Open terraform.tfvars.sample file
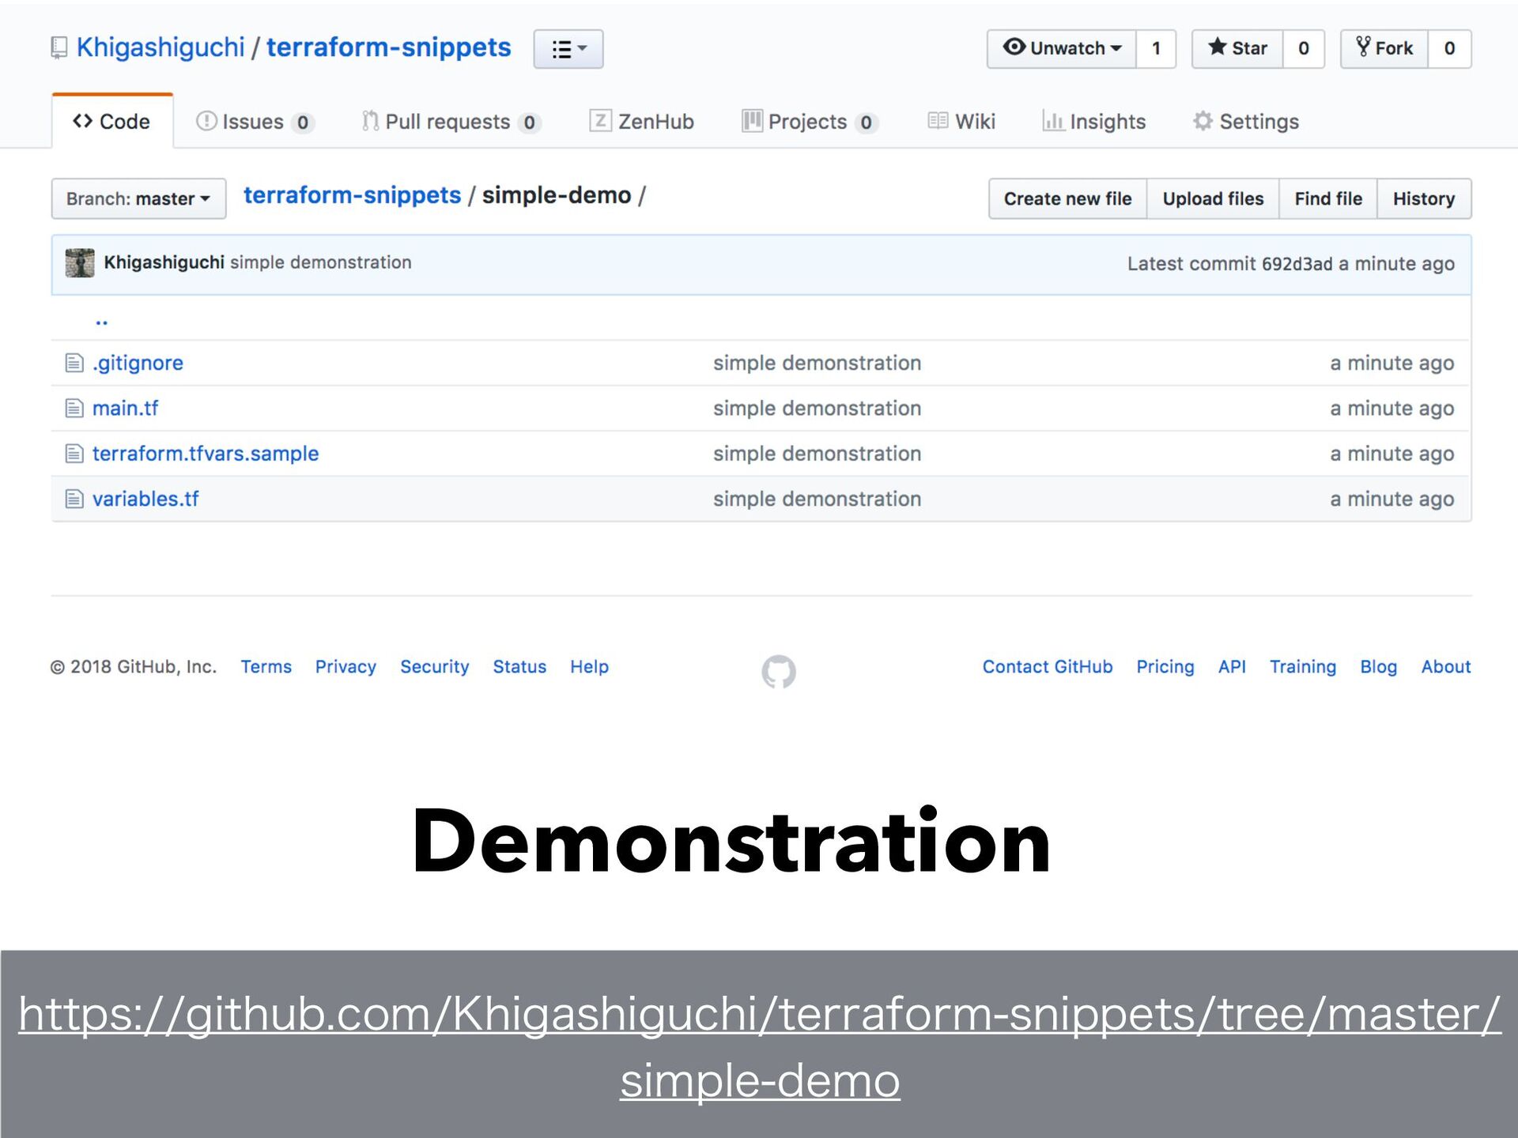 tap(206, 454)
